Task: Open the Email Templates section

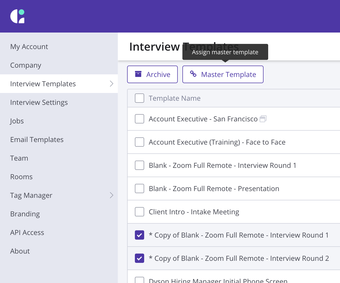Action: tap(37, 139)
